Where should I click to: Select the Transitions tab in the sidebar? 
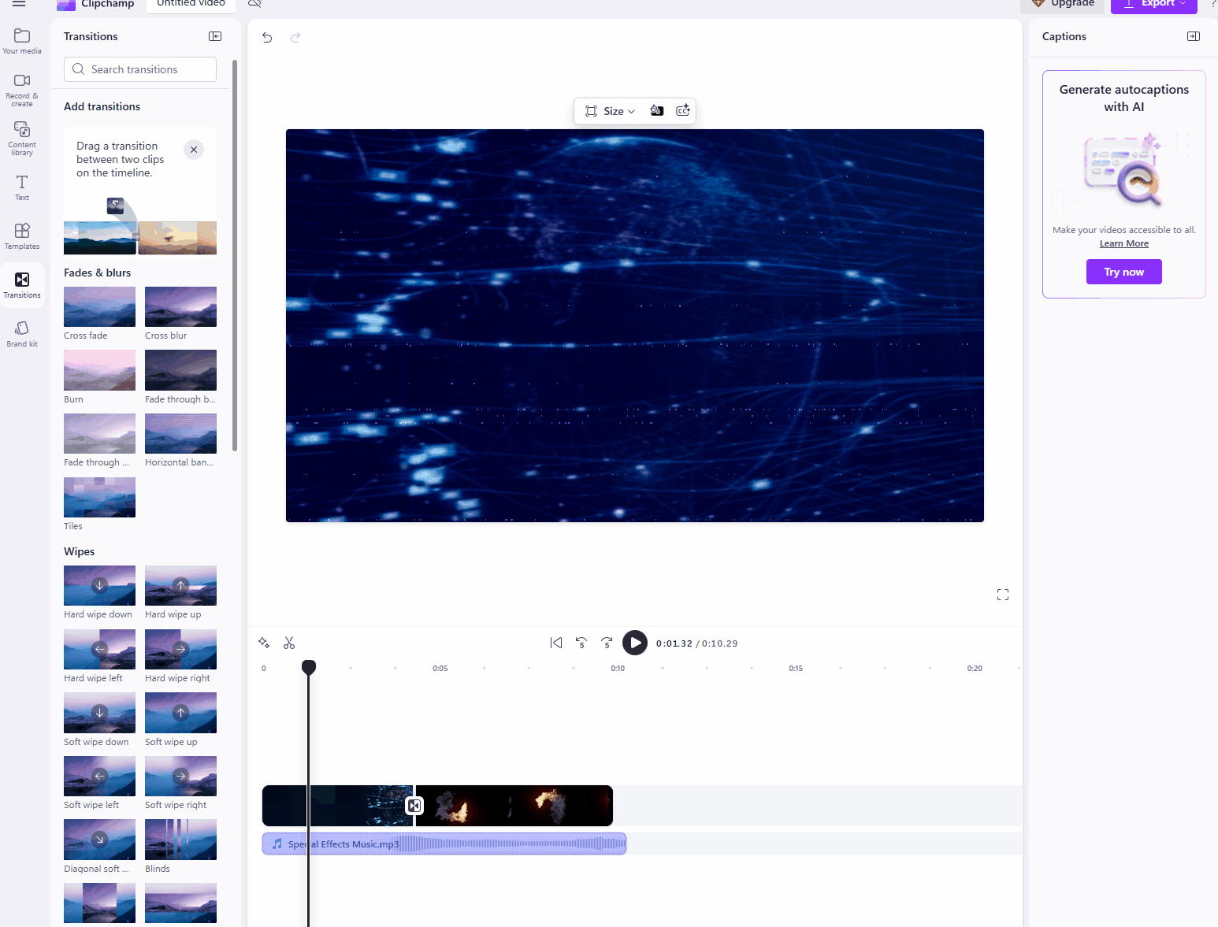click(x=21, y=284)
